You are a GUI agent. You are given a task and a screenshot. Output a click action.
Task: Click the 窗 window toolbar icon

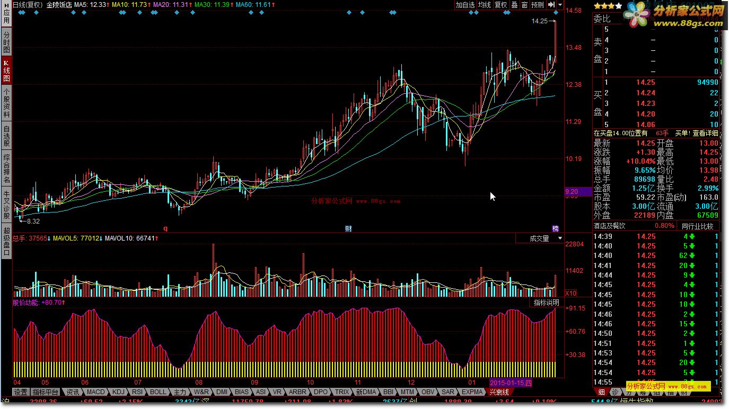click(524, 5)
